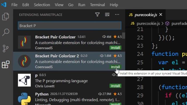The image size is (187, 105).
Task: Open Bracket Pair Colorizer 2 title
Action: pos(57,56)
